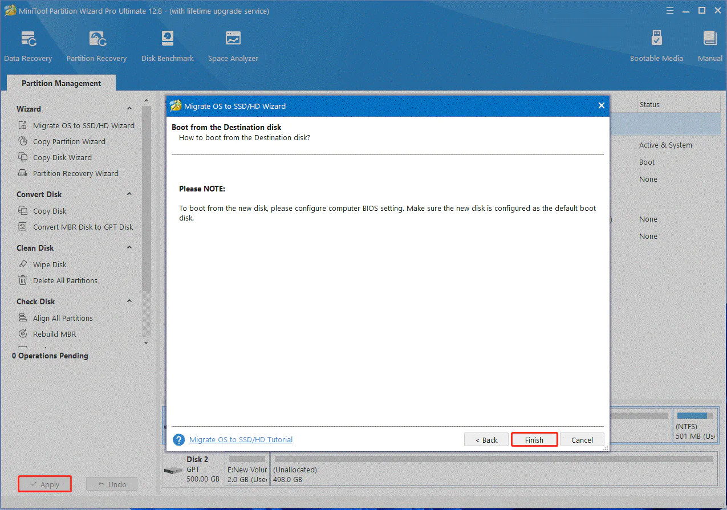Open Disk Benchmark tool
727x510 pixels.
pos(167,46)
